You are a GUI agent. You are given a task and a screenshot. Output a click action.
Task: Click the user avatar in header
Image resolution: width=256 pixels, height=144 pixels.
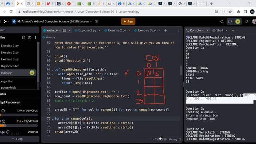click(x=254, y=21)
